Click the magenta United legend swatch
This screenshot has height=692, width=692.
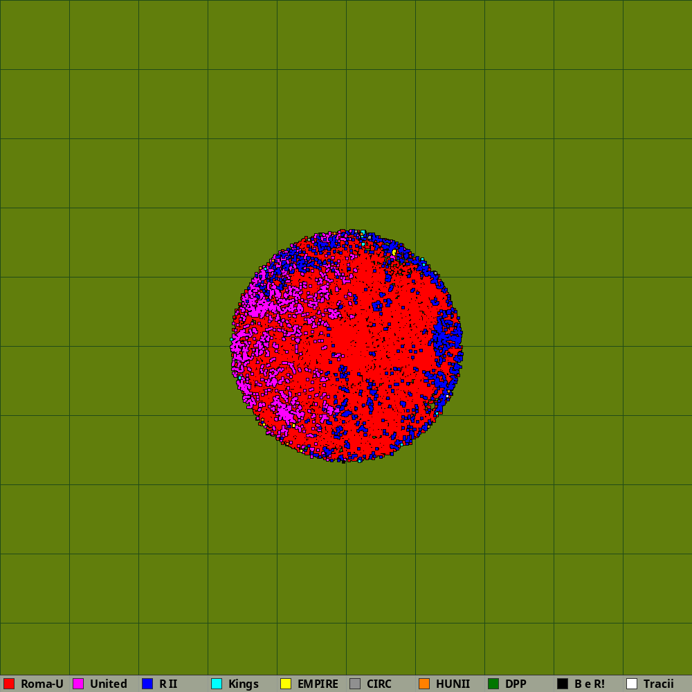pos(78,684)
